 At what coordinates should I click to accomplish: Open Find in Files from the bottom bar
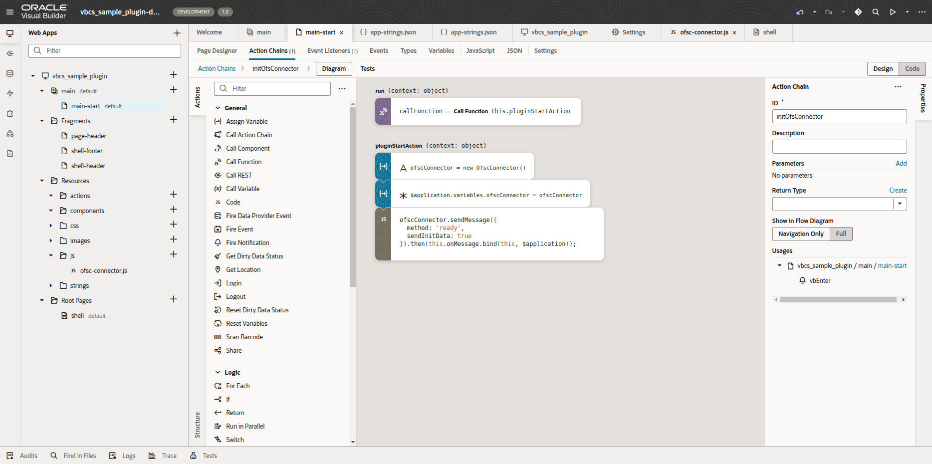(80, 456)
